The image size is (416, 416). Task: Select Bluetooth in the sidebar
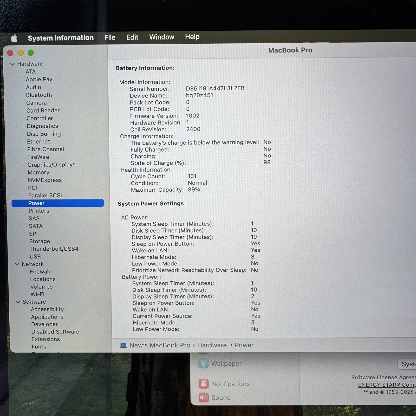pos(39,95)
